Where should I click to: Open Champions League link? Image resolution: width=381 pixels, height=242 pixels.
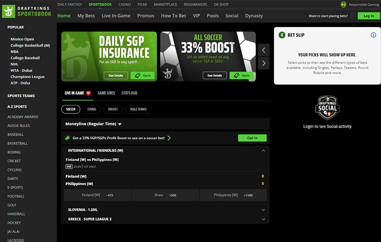[x=27, y=77]
